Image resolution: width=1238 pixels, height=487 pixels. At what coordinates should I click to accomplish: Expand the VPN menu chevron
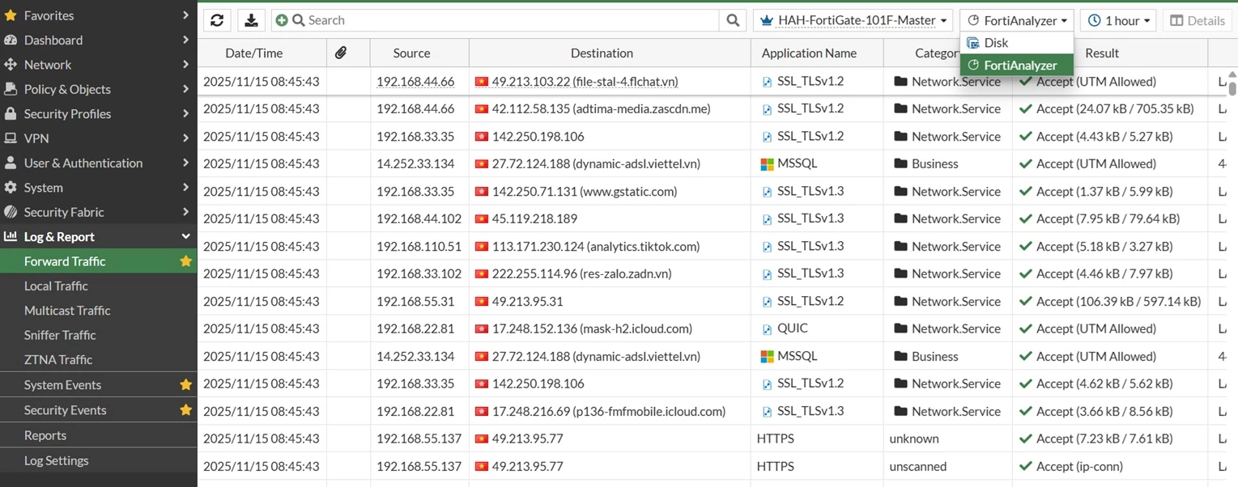185,138
